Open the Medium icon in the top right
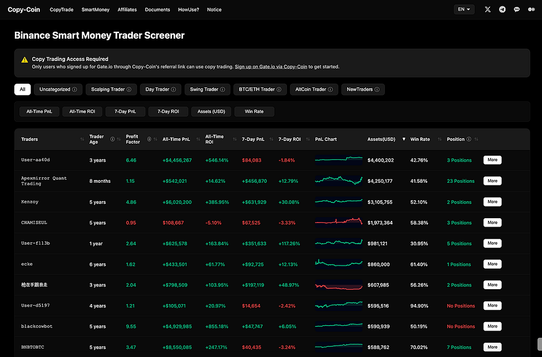The width and height of the screenshot is (542, 357). (531, 10)
